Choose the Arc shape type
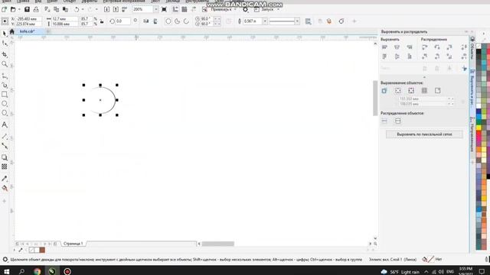Screen dimensions: 490x275 186,21
